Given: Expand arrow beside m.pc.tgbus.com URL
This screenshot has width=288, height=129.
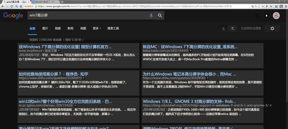Looking at the screenshot, I should (x=75, y=105).
